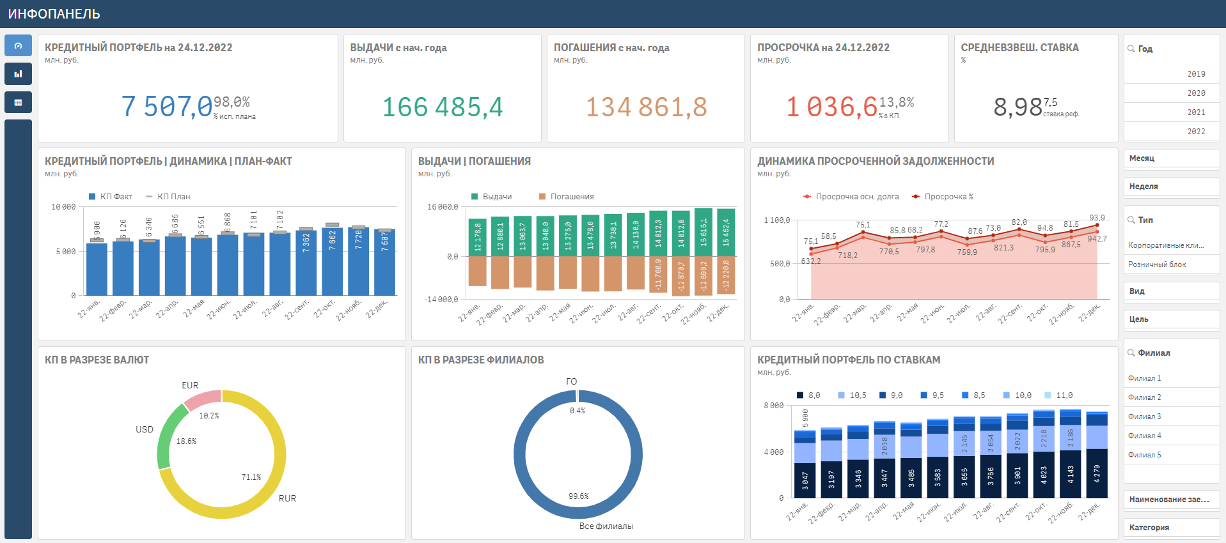Click the 22-дек. bar labeled 7 507

point(385,262)
